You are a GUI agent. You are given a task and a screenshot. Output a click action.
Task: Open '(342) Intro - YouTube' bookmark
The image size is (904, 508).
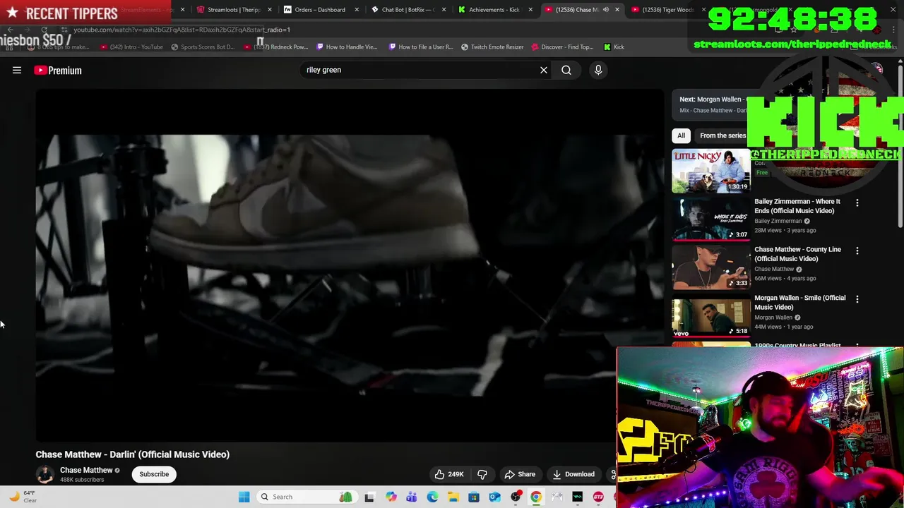click(x=132, y=47)
